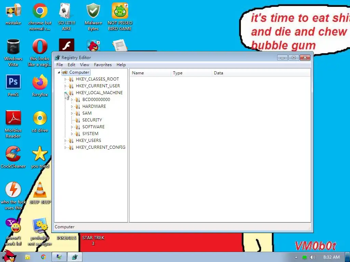Image resolution: width=350 pixels, height=262 pixels.
Task: Select the HKEY_LOCAL_MACHINE key
Action: click(99, 93)
